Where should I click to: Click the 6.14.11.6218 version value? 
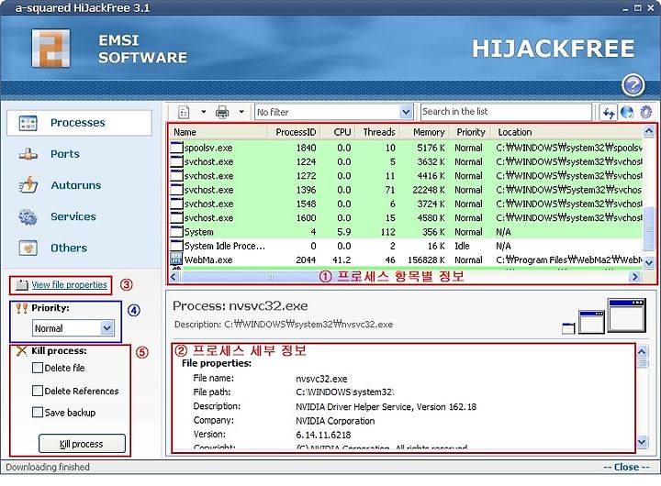[x=323, y=435]
